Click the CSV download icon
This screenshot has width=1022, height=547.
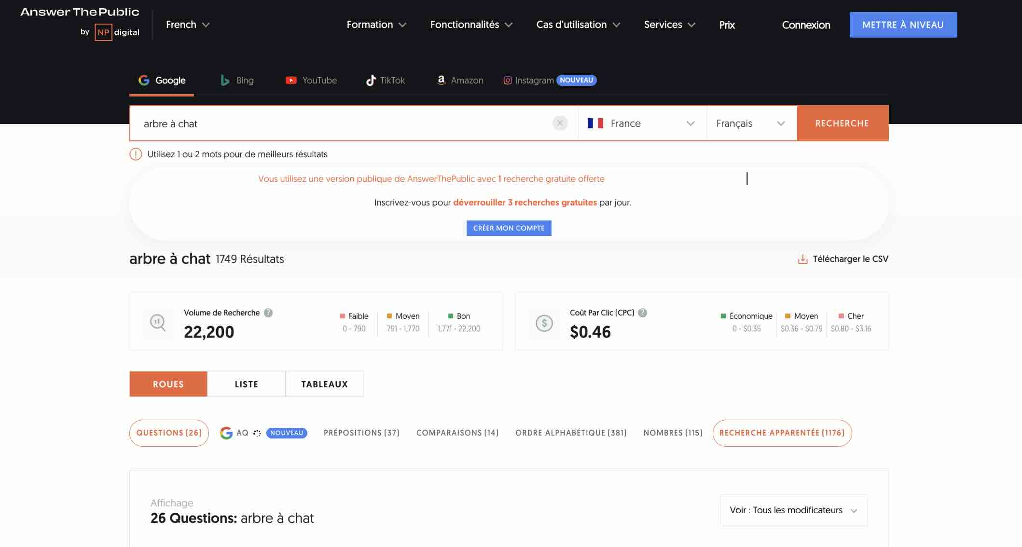[802, 259]
